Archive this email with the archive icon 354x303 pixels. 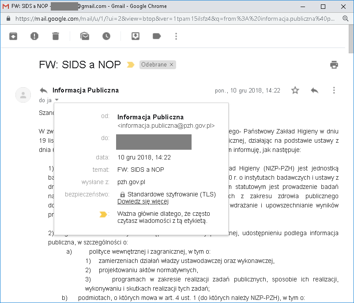click(x=13, y=36)
